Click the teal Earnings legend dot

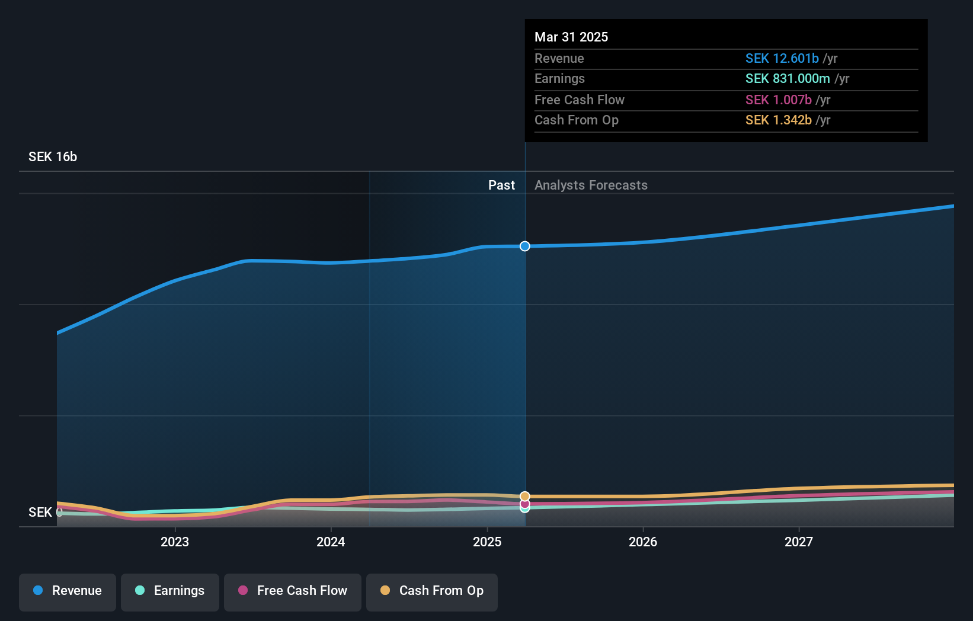tap(140, 591)
